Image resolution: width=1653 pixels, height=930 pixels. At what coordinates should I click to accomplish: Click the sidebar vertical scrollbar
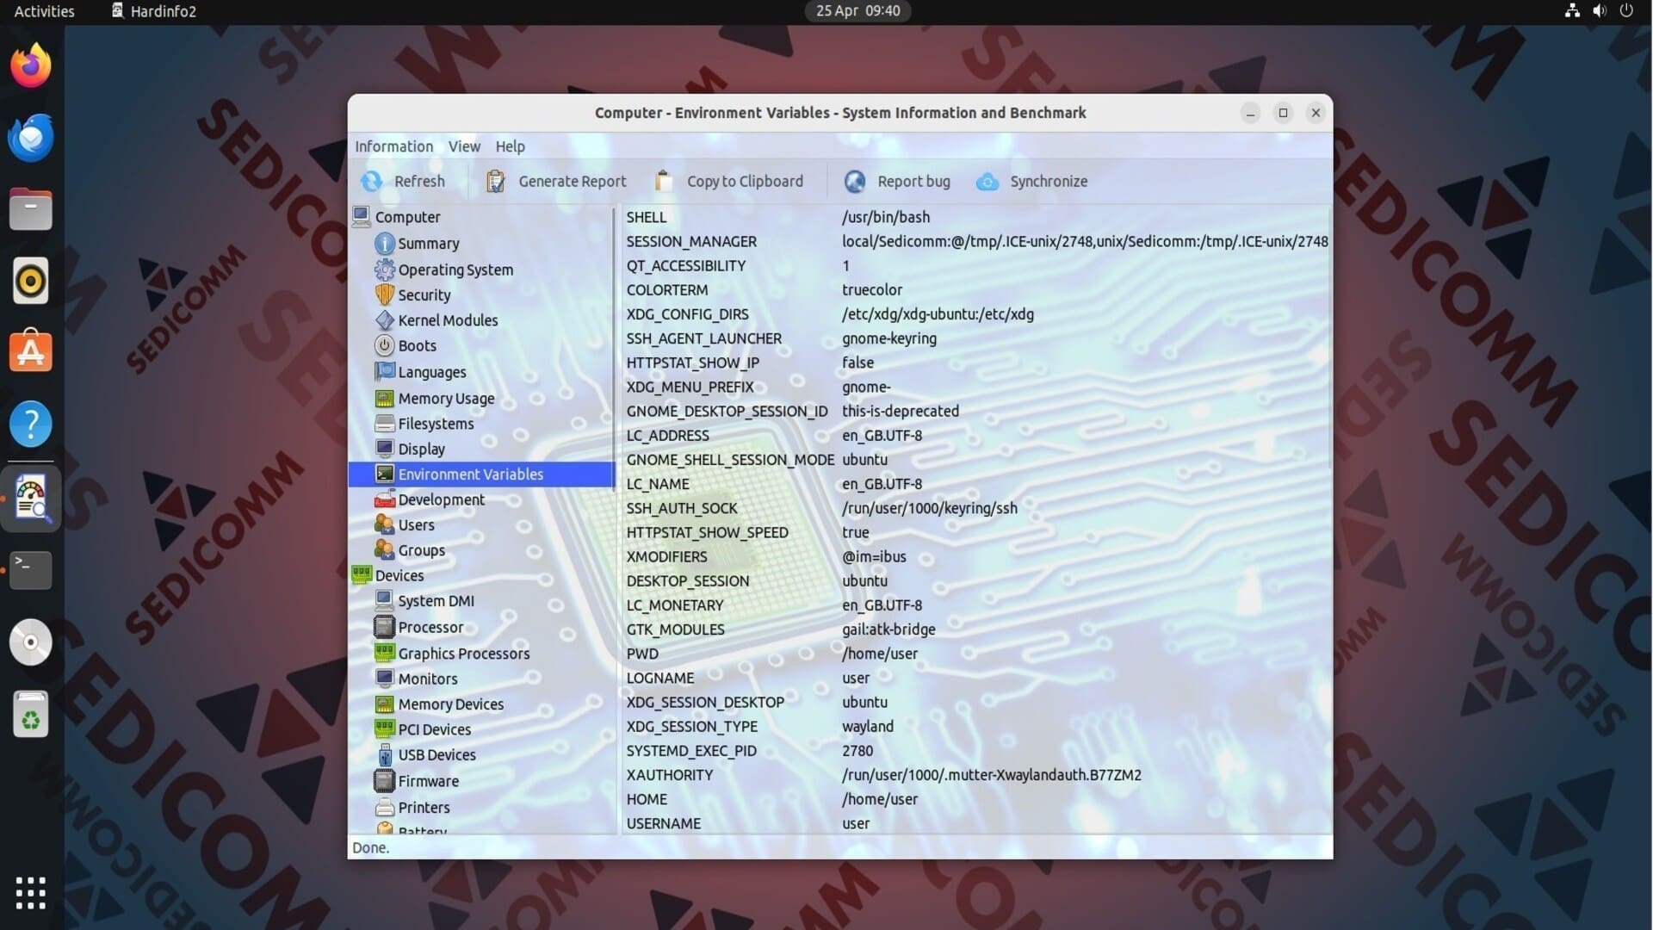(614, 349)
